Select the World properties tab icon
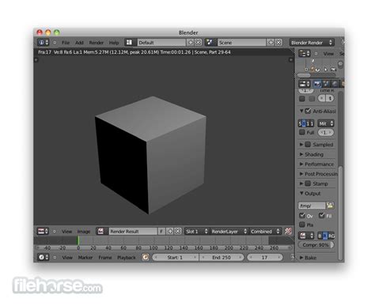The width and height of the screenshot is (375, 306). coord(335,84)
